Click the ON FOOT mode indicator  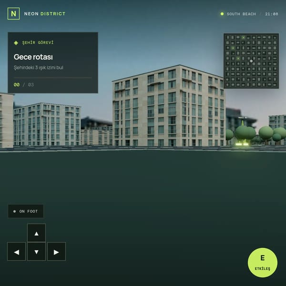[x=26, y=211]
